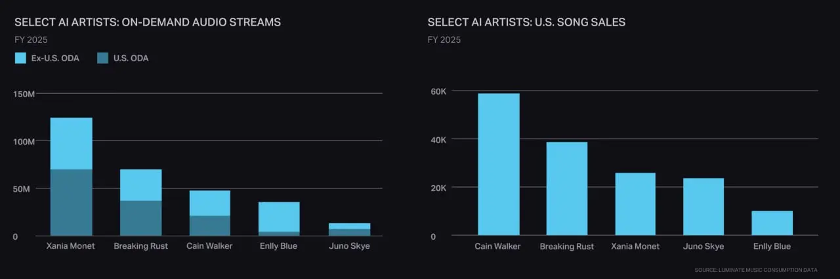Select Cain Walker's song sales bar
Screen dimensions: 840x279
click(499, 164)
